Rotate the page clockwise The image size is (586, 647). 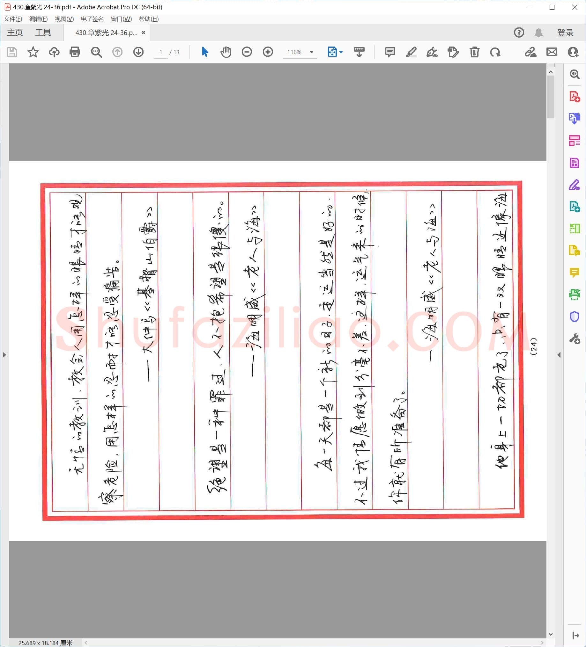tap(495, 52)
